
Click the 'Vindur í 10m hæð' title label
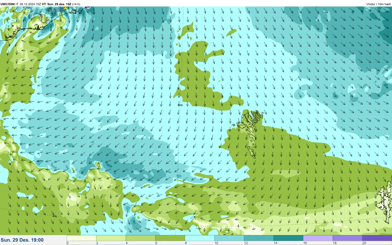(378, 4)
